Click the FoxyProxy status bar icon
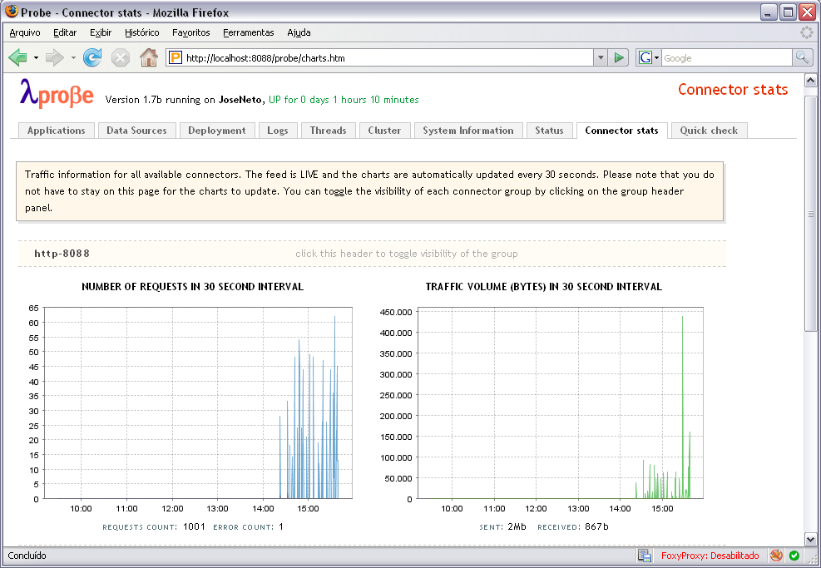Viewport: 821px width, 568px height. (775, 556)
